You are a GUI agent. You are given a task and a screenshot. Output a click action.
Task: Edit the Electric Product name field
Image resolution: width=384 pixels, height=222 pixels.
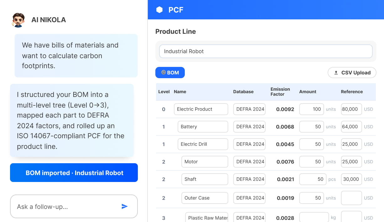(201, 109)
